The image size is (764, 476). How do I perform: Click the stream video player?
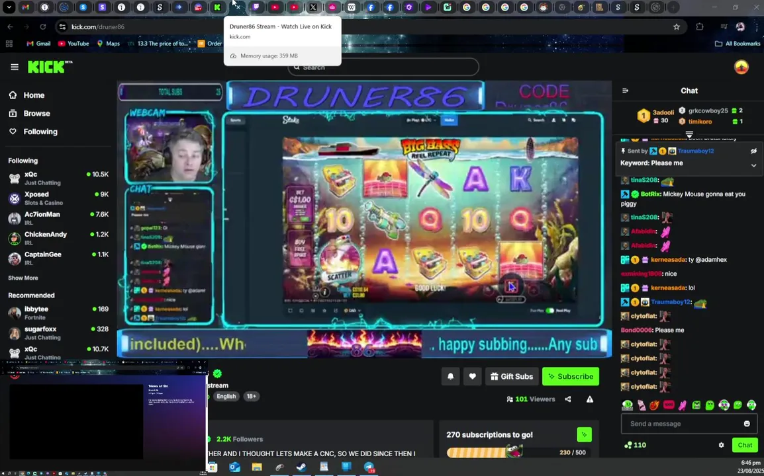tap(364, 219)
